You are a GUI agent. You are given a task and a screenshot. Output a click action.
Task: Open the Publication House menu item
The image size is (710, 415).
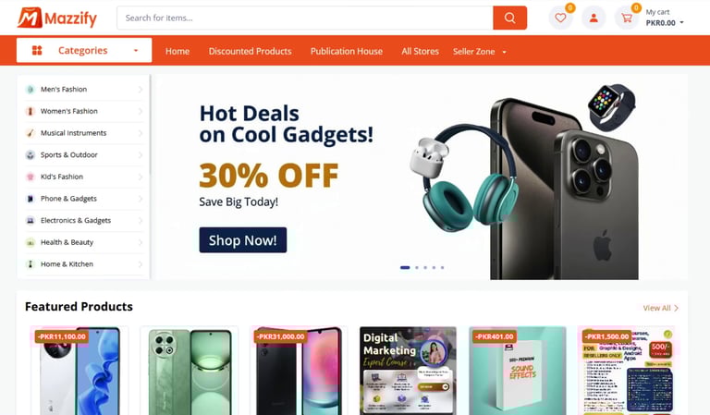pyautogui.click(x=347, y=52)
